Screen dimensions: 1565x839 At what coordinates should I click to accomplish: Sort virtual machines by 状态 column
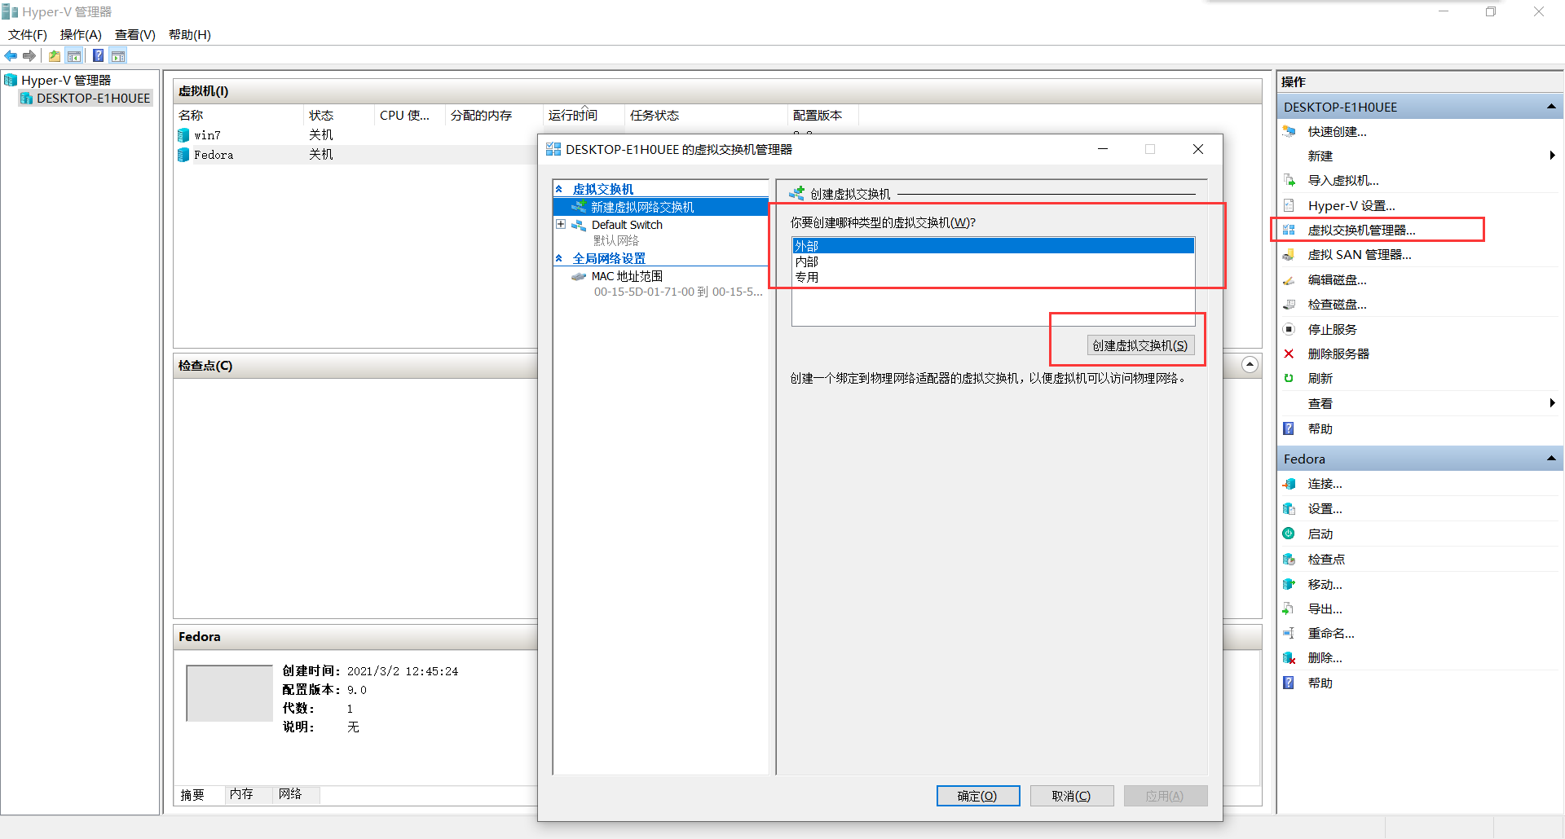[338, 115]
